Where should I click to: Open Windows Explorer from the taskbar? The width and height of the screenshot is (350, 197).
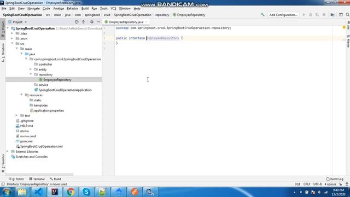coord(22,192)
